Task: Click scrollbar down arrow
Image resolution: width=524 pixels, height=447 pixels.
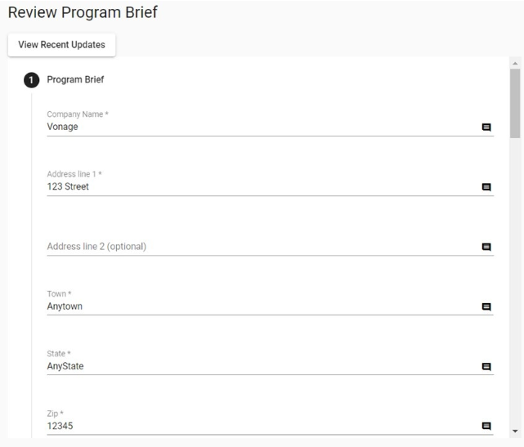Action: (x=515, y=431)
